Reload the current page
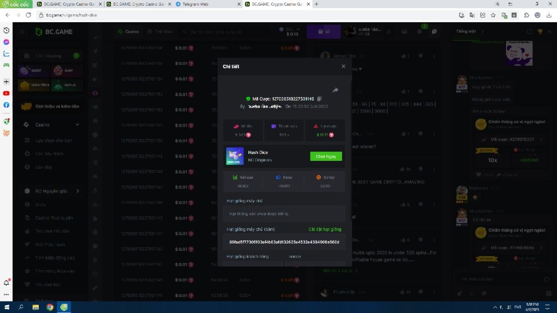 pos(28,15)
